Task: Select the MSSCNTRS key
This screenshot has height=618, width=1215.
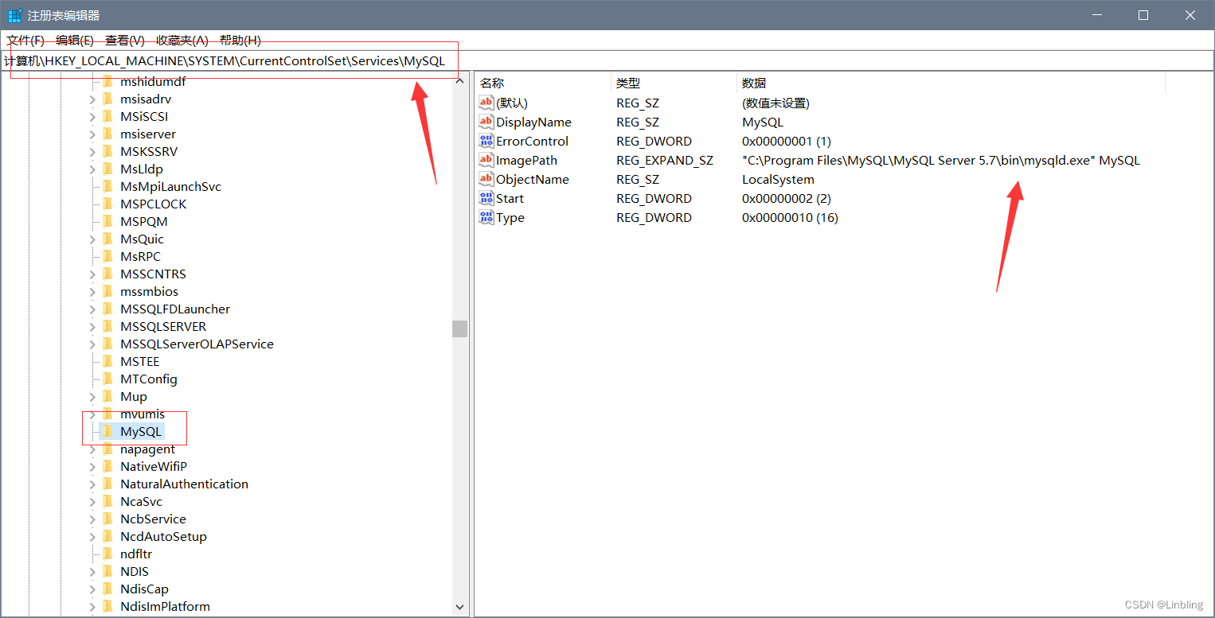Action: coord(153,274)
